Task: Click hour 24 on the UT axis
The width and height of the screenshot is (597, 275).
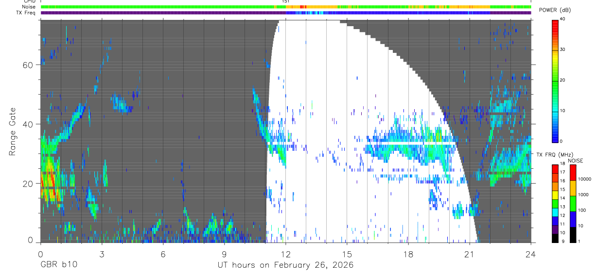Action: tap(531, 254)
